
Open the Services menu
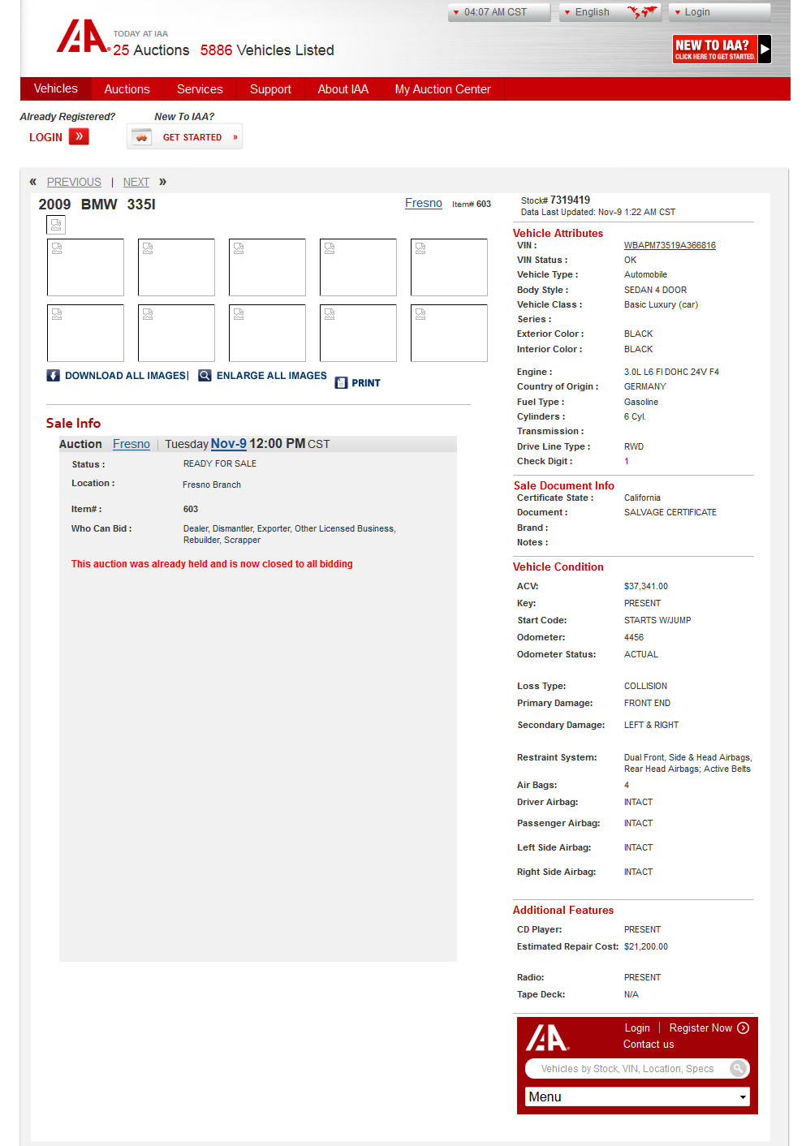pyautogui.click(x=200, y=89)
